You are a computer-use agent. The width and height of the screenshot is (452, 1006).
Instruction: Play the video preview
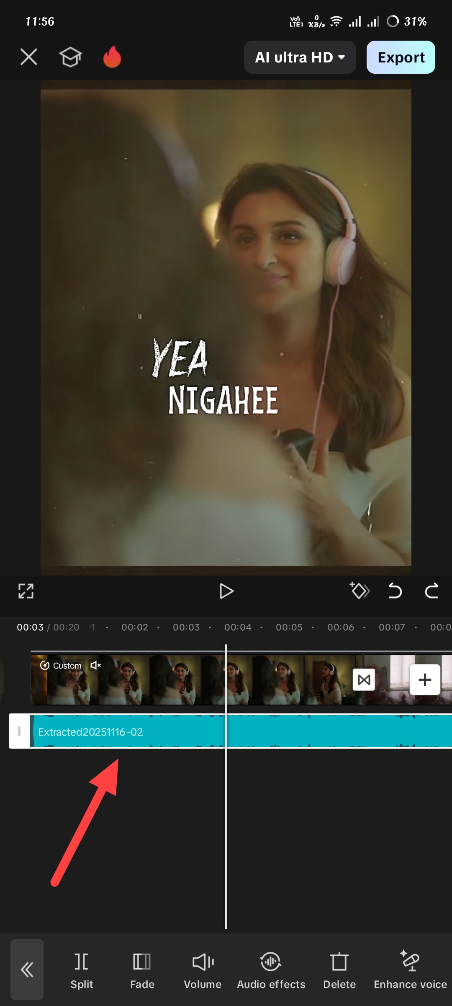[226, 591]
